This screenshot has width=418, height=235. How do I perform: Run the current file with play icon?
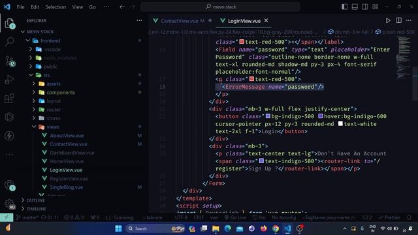coord(388,20)
